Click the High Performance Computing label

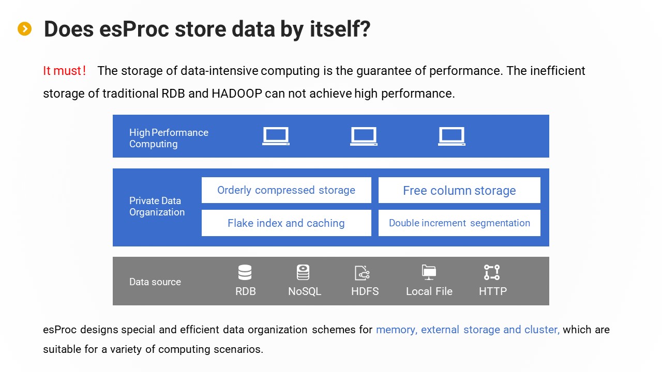pos(169,138)
